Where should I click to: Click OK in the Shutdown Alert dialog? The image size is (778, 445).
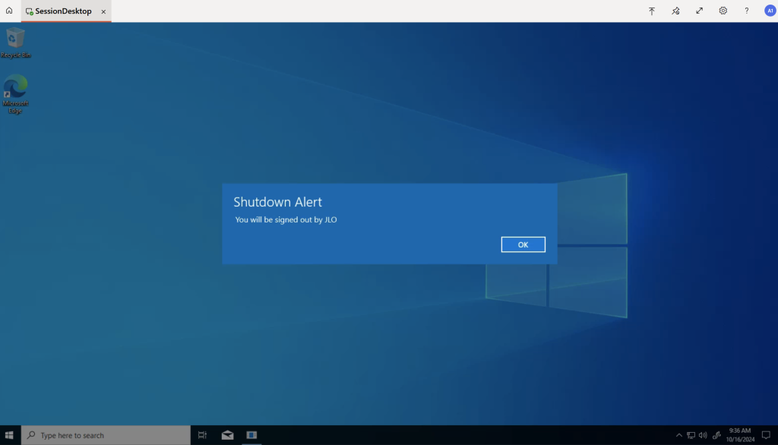(523, 245)
